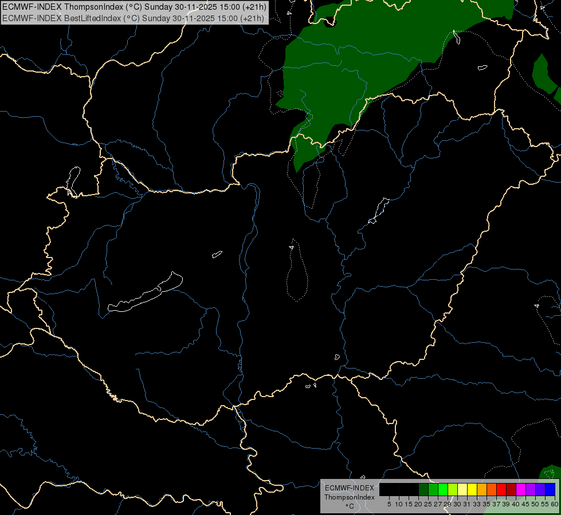Click the legend value label 20
The width and height of the screenshot is (561, 515).
(x=419, y=504)
